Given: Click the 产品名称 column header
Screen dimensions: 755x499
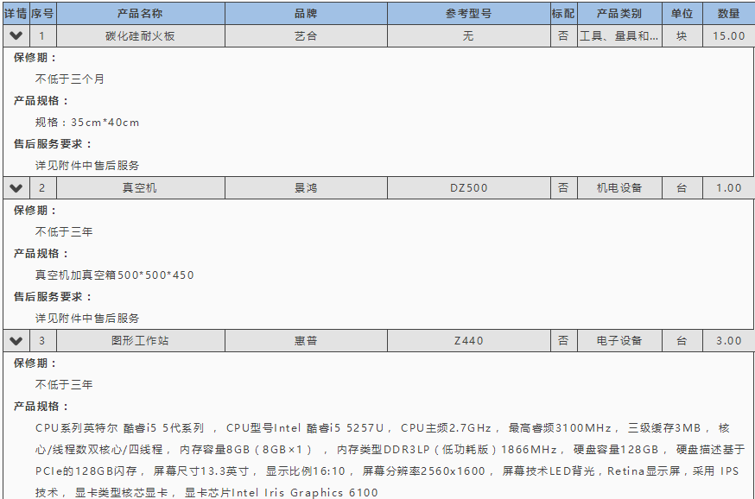Looking at the screenshot, I should pos(140,14).
